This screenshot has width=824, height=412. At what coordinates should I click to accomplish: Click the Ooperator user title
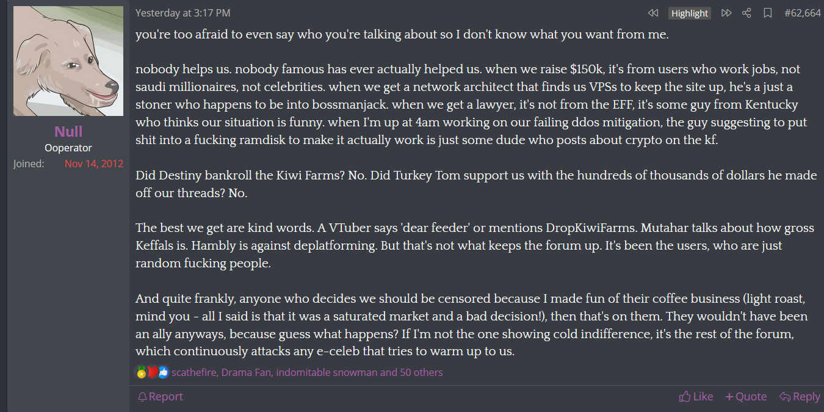coord(68,148)
